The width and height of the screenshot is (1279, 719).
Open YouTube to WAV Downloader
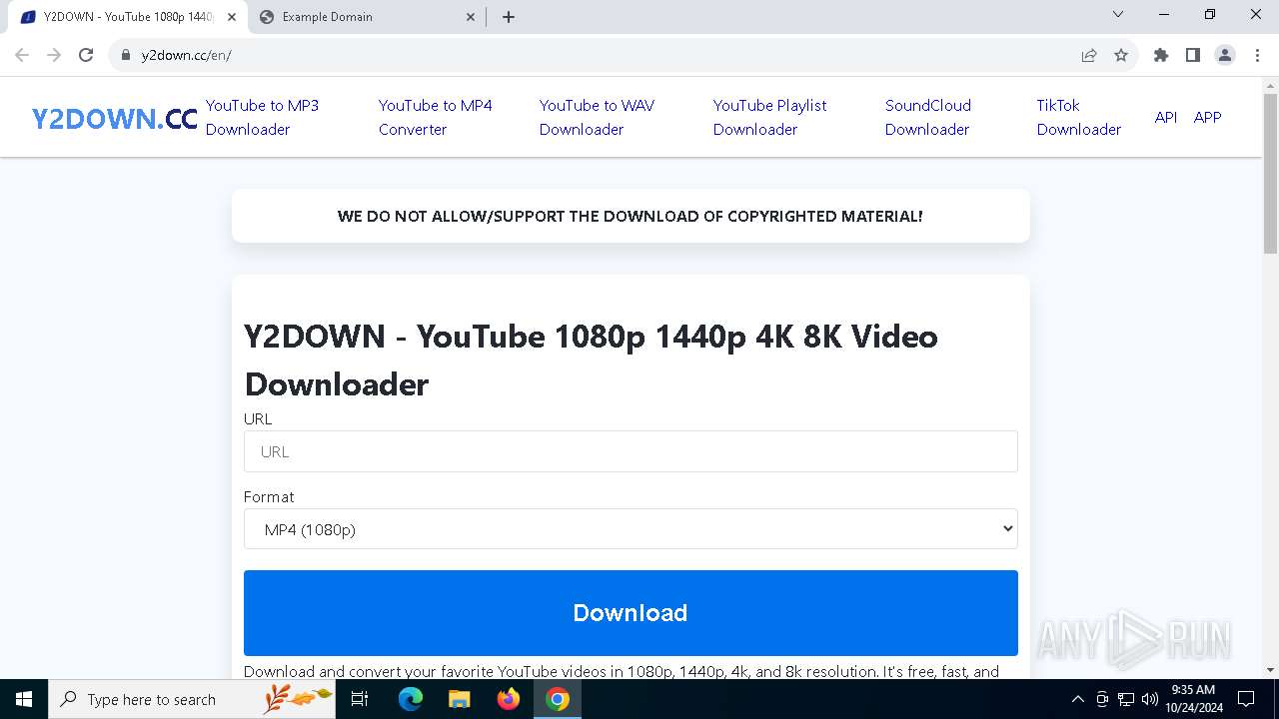click(x=597, y=117)
